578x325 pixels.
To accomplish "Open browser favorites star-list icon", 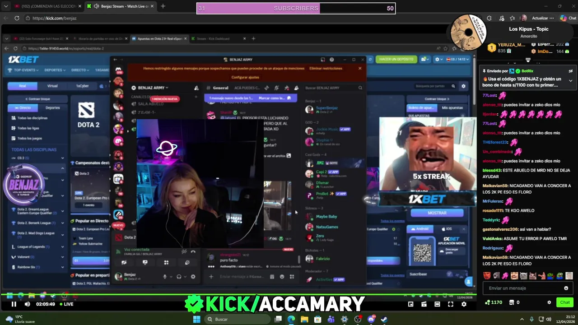I will pyautogui.click(x=512, y=18).
